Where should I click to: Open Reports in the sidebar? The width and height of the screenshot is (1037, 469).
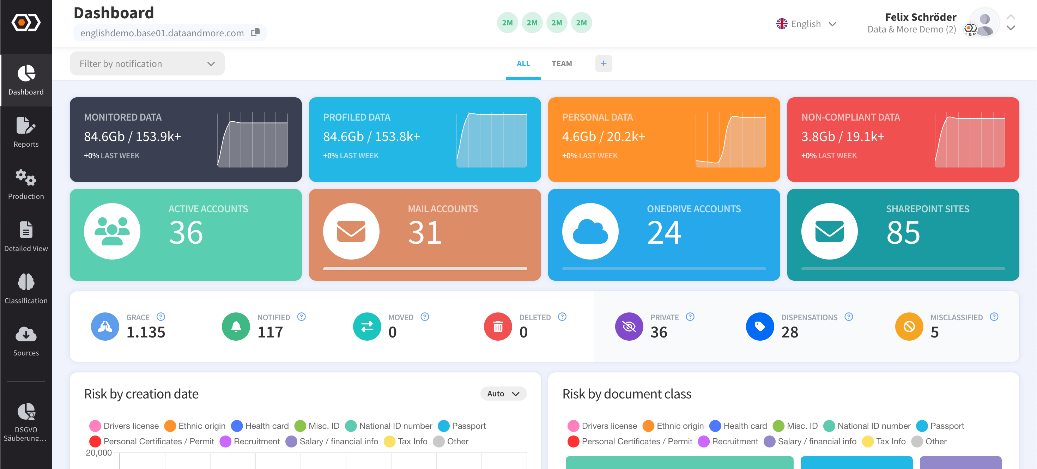point(26,132)
